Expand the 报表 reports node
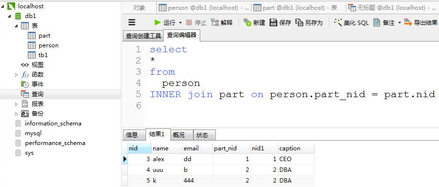This screenshot has width=439, height=187. [x=16, y=104]
